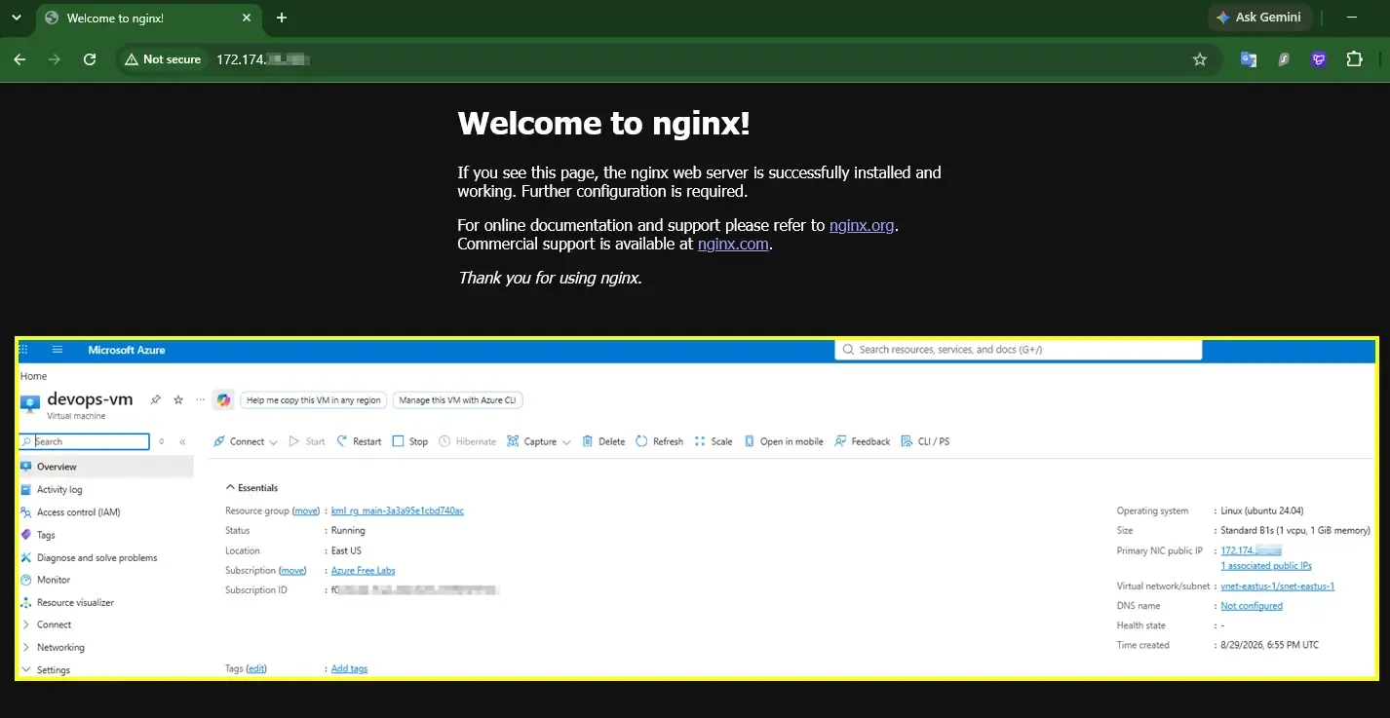The height and width of the screenshot is (718, 1390).
Task: Bookmark this page with the star icon
Action: coord(1200,59)
